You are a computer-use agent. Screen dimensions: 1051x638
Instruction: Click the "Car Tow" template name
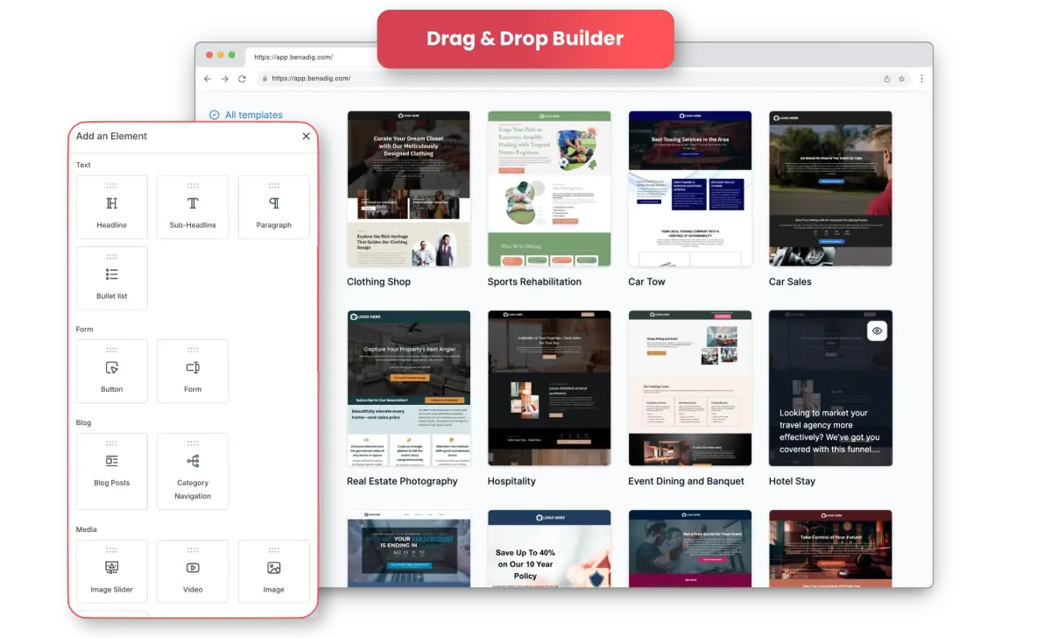click(x=646, y=282)
